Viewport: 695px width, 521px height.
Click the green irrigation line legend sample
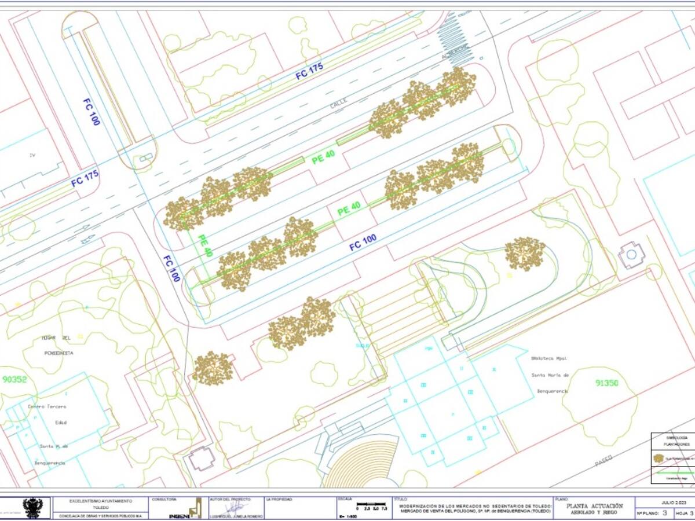(x=672, y=473)
